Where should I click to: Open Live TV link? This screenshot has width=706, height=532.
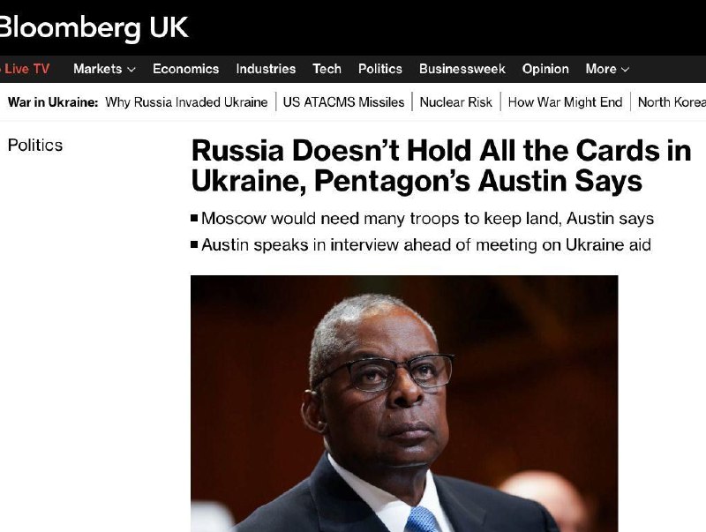pos(25,69)
